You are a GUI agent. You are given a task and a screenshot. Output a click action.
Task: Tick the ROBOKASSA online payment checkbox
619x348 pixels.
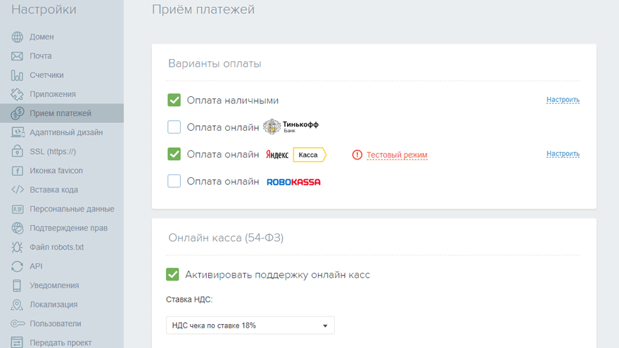(x=174, y=181)
